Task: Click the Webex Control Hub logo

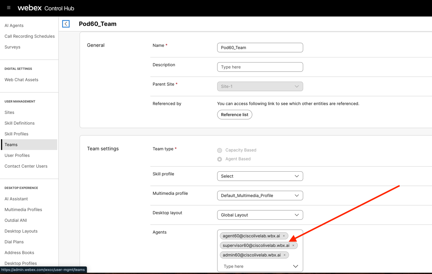Action: pos(46,8)
